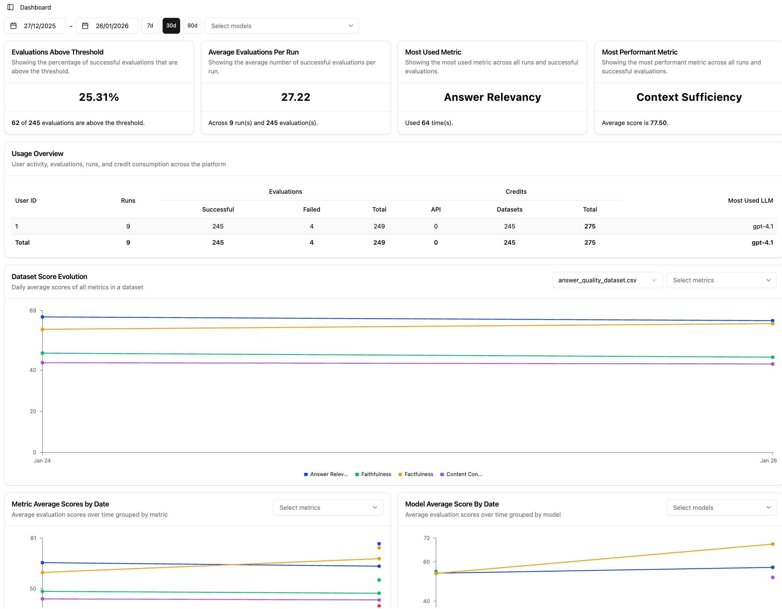The image size is (782, 609).
Task: Click the chevron on the top Select models dropdown
Action: click(350, 25)
